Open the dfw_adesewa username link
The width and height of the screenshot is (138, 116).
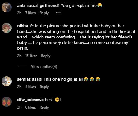coord(30,100)
